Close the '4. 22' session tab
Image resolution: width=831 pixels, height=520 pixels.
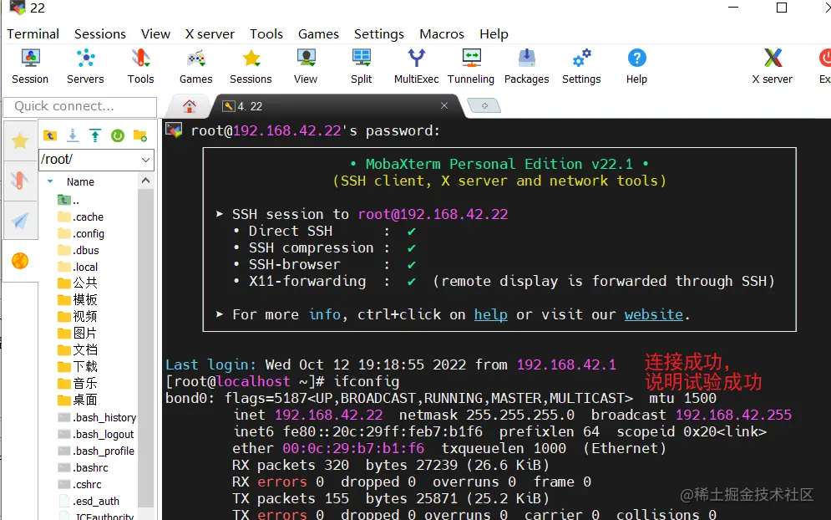(444, 105)
